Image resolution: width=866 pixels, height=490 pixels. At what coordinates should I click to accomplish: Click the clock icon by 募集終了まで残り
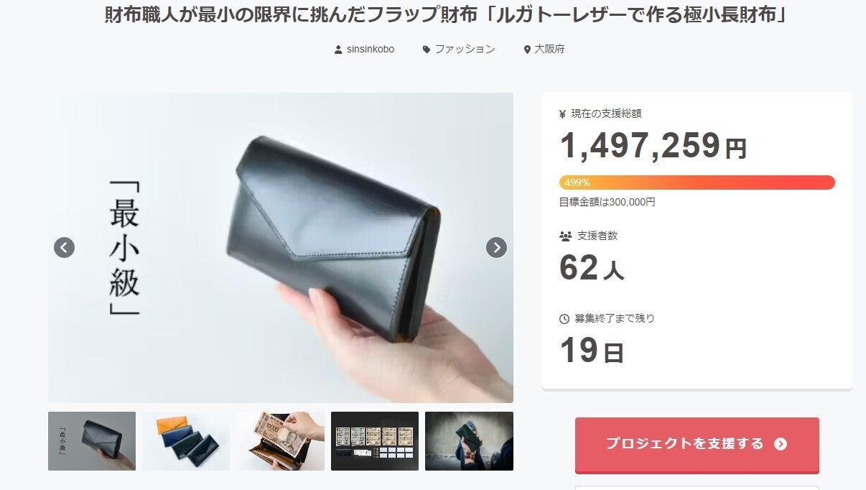click(x=564, y=318)
